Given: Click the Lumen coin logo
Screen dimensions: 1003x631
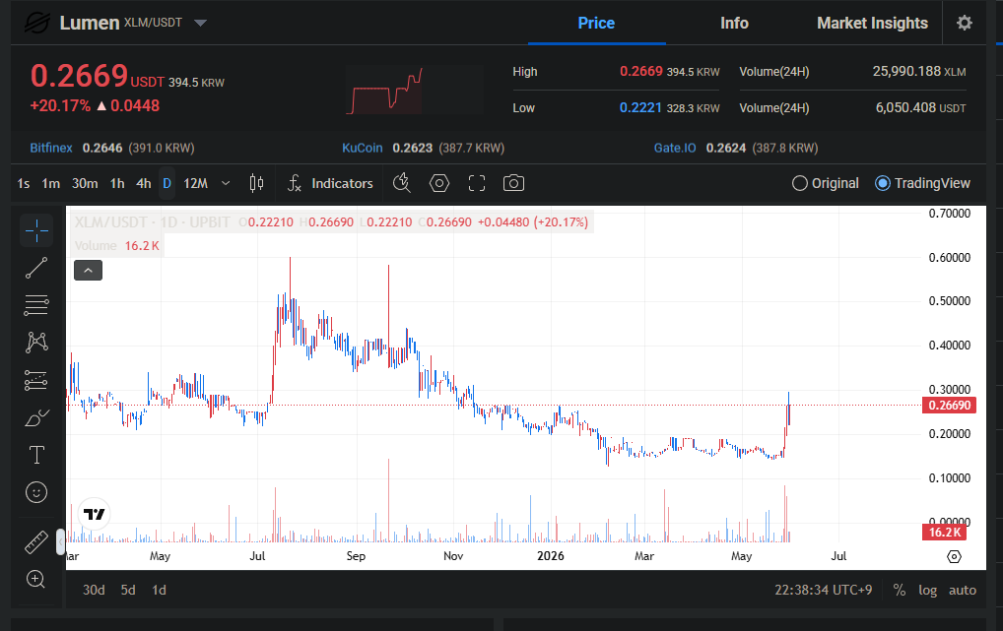Looking at the screenshot, I should (x=36, y=23).
